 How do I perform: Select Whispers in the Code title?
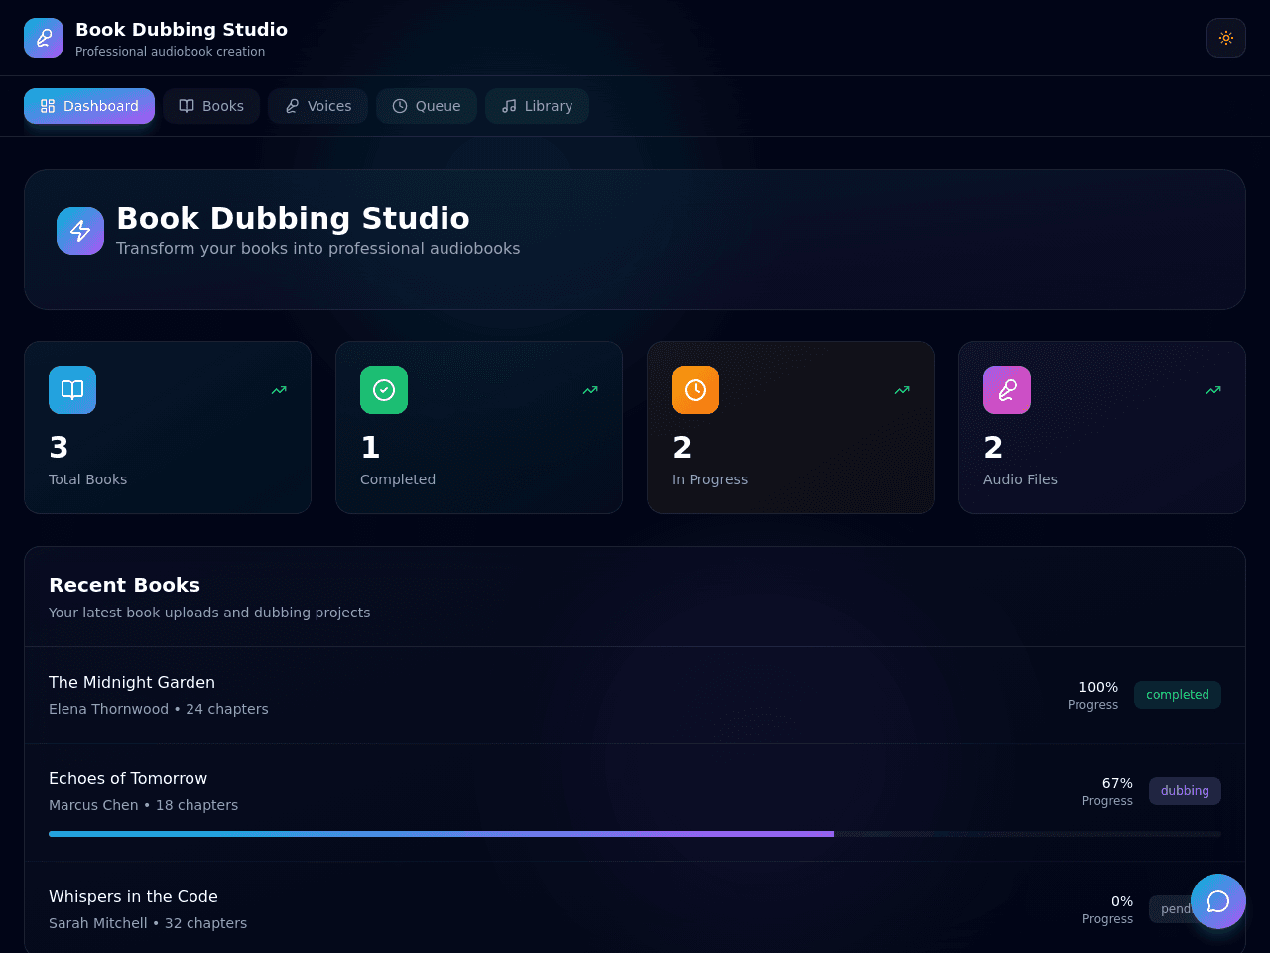click(133, 896)
